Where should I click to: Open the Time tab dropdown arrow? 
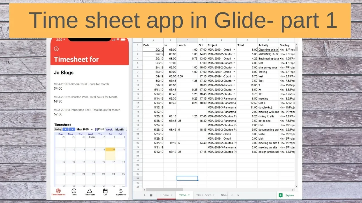[x=189, y=195]
